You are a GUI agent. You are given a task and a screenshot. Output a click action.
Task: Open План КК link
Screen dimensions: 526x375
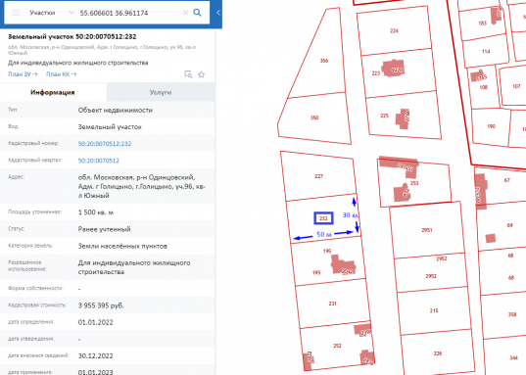[62, 74]
